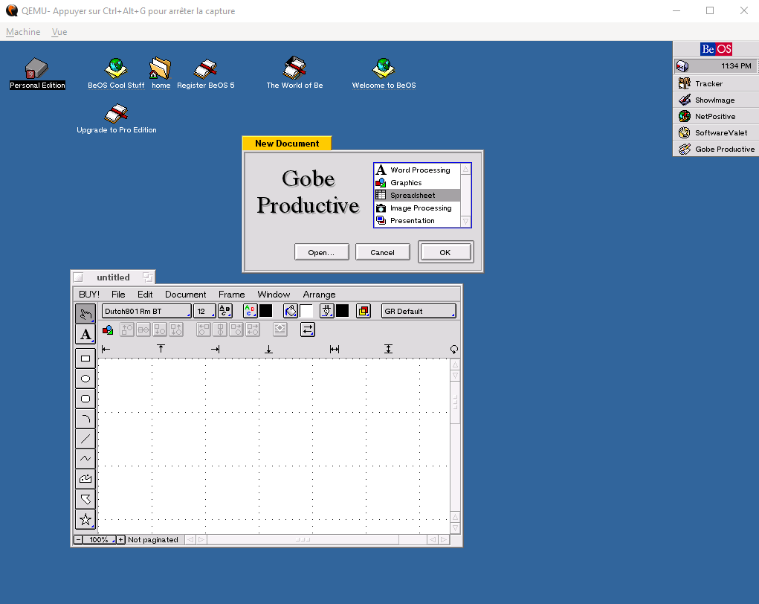Click the swap arrows toolbar icon

tap(307, 330)
